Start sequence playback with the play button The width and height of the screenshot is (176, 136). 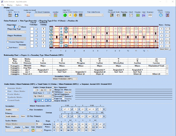35,100
